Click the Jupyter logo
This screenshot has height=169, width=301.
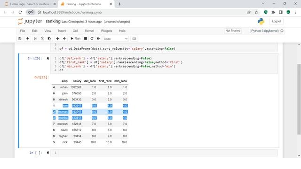coord(30,21)
